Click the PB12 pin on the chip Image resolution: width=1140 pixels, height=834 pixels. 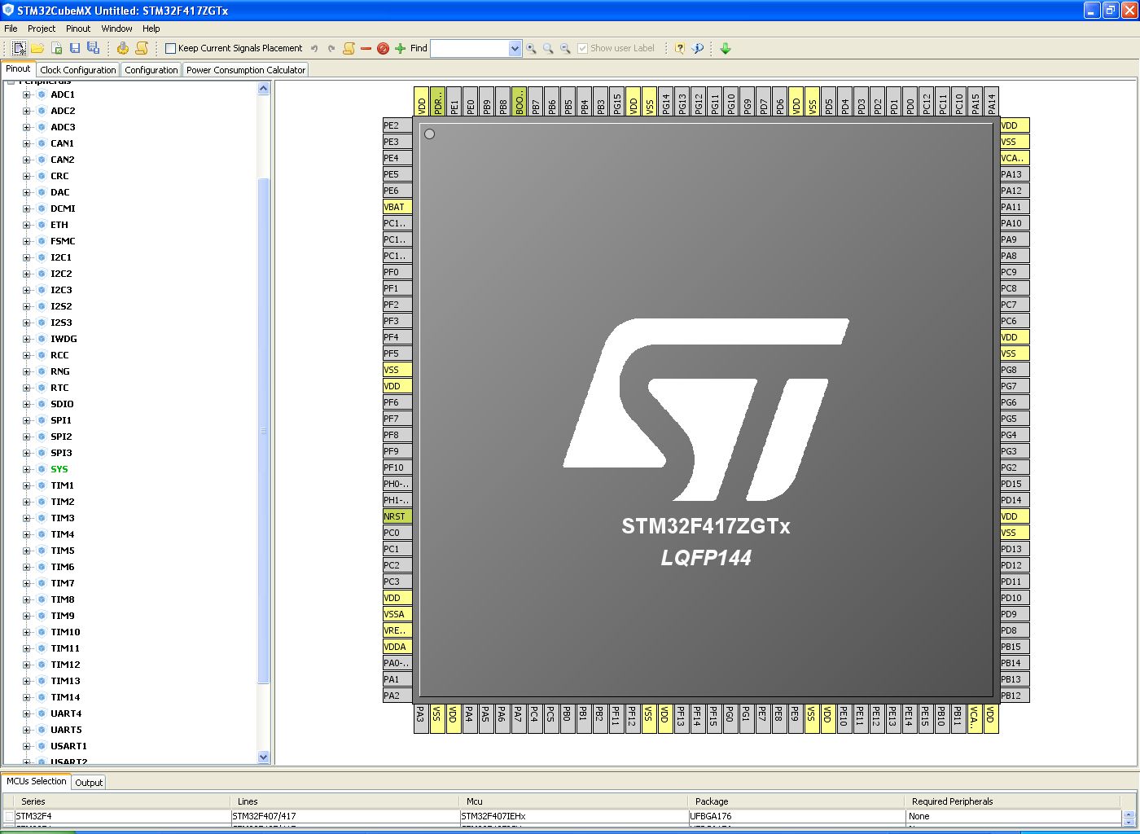(1015, 696)
